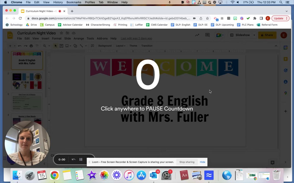Insert image using toolbar icon
Screen dimensions: 294x183
67,46
